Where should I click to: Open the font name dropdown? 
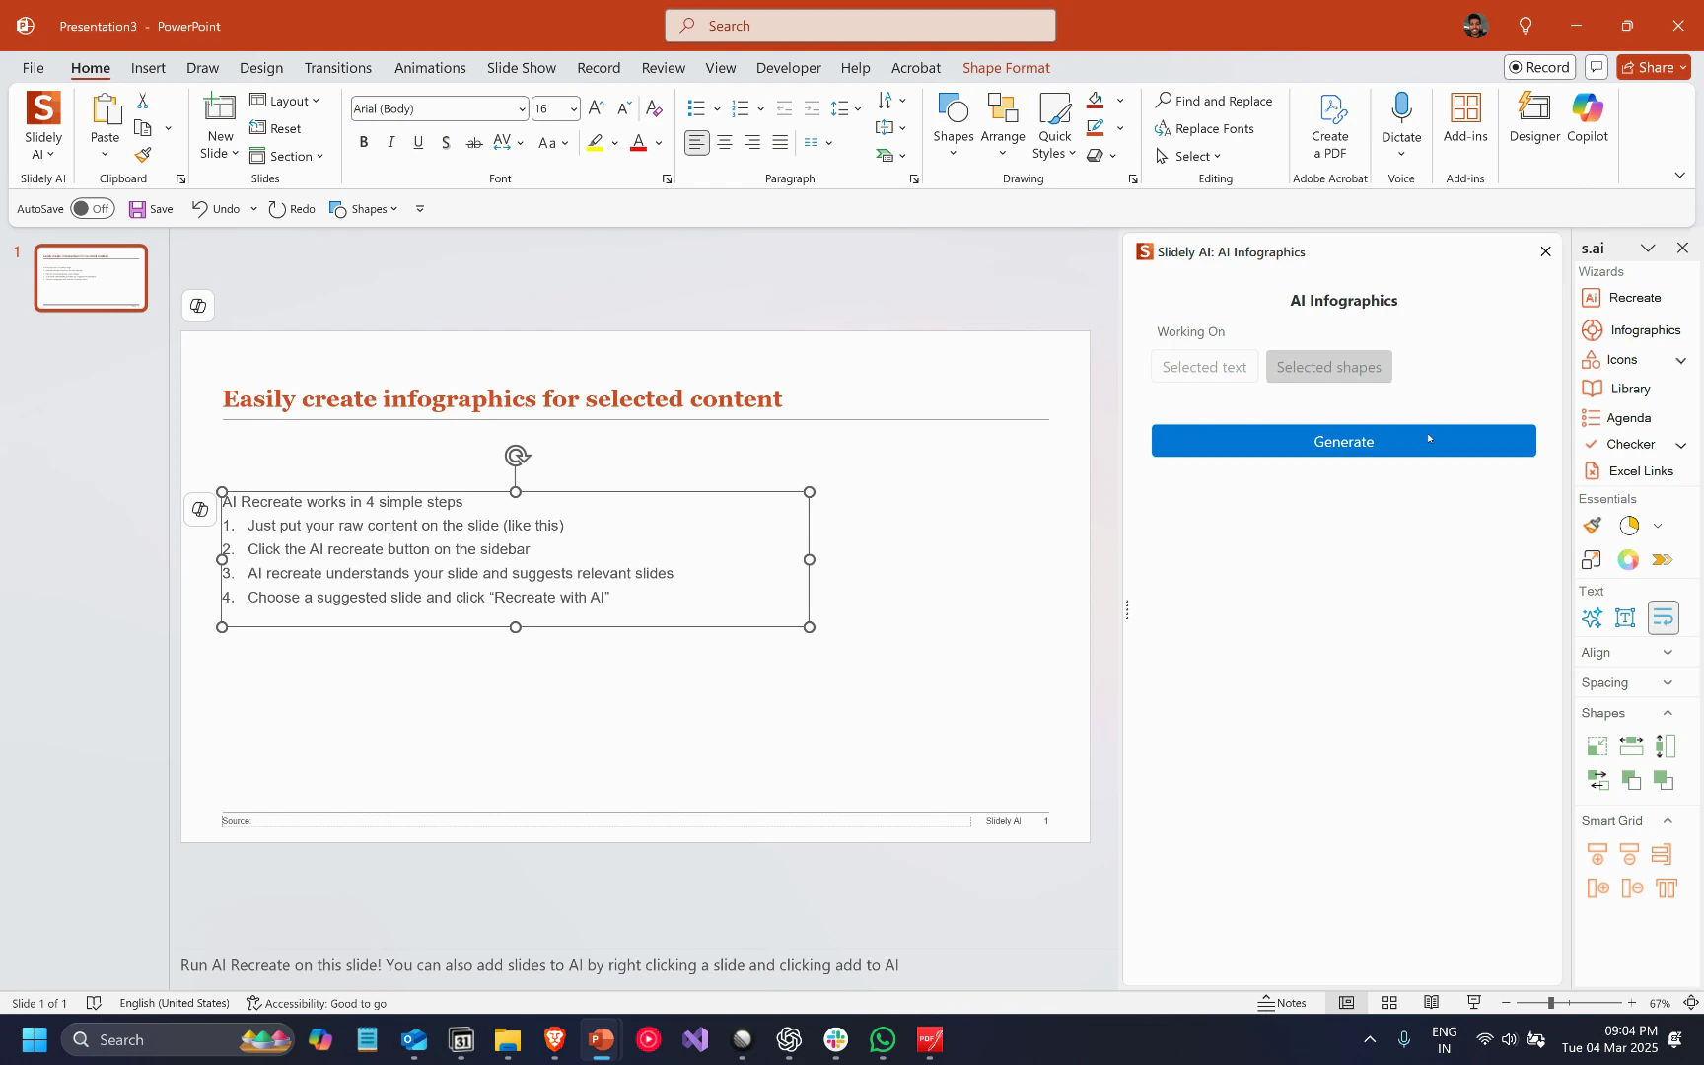(x=522, y=109)
